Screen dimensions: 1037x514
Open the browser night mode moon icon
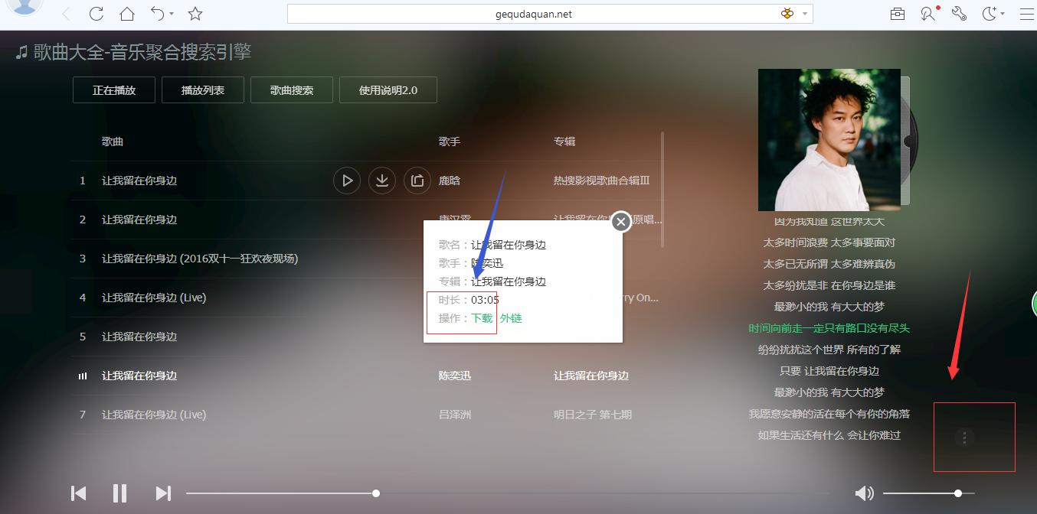pyautogui.click(x=988, y=13)
